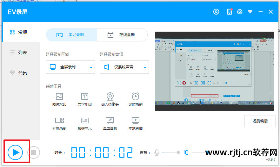
Task: Click the recording preview thumbnail
Action: click(x=215, y=71)
